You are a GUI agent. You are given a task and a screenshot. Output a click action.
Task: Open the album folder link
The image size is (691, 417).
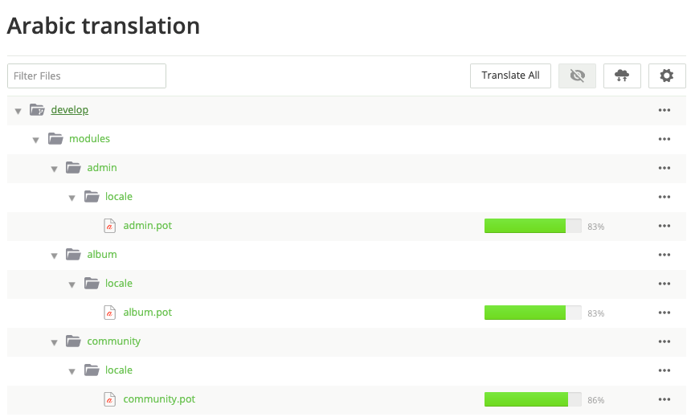102,255
